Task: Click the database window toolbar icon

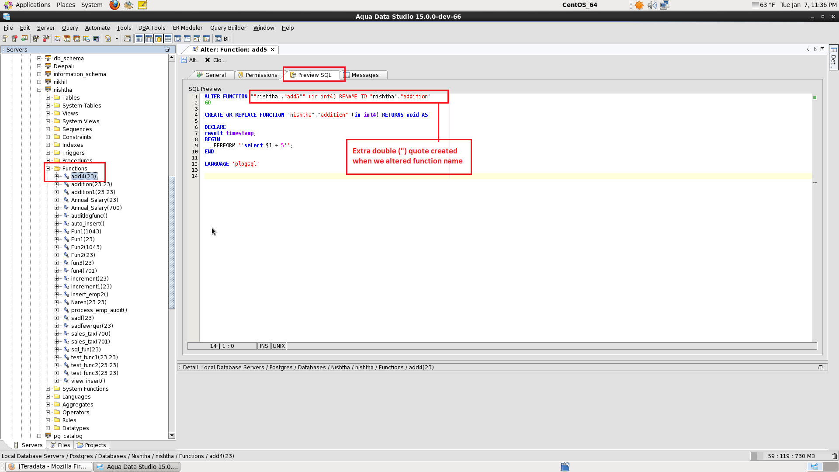Action: 96,39
